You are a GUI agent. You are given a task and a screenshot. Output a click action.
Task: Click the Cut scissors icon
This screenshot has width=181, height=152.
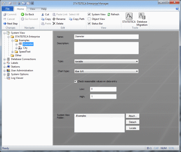click(43, 14)
